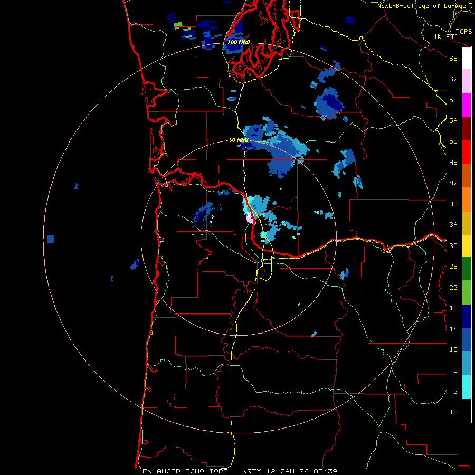Image resolution: width=475 pixels, height=475 pixels.
Task: Click the 50 legend value
Action: point(453,141)
